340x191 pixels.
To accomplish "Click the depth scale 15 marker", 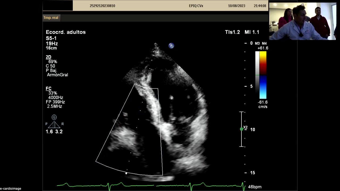I will point(253,173).
